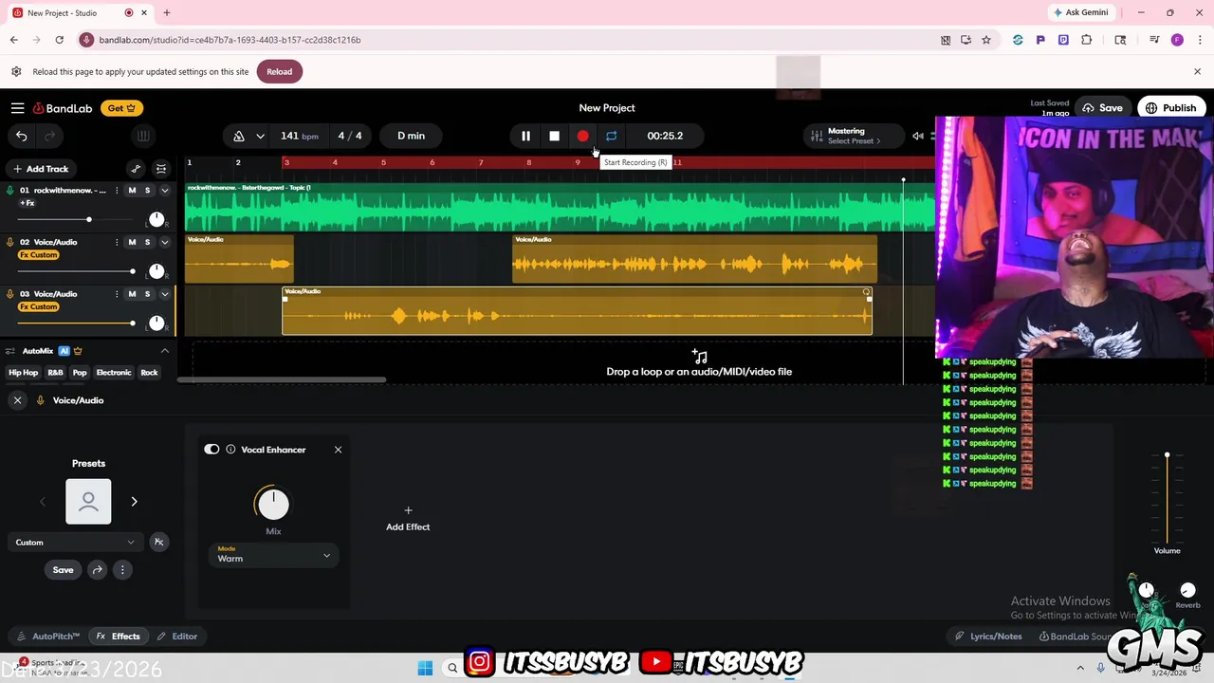Click the share preset arrow icon

[97, 570]
